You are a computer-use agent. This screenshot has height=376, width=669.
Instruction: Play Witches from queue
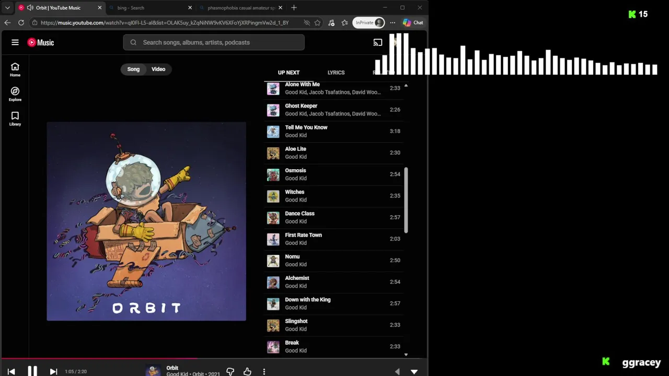coord(333,196)
